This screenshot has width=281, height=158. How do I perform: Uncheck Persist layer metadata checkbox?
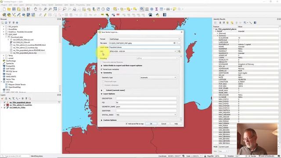(x=101, y=69)
